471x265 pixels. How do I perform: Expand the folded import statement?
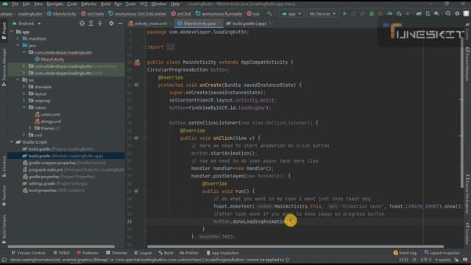click(x=171, y=47)
